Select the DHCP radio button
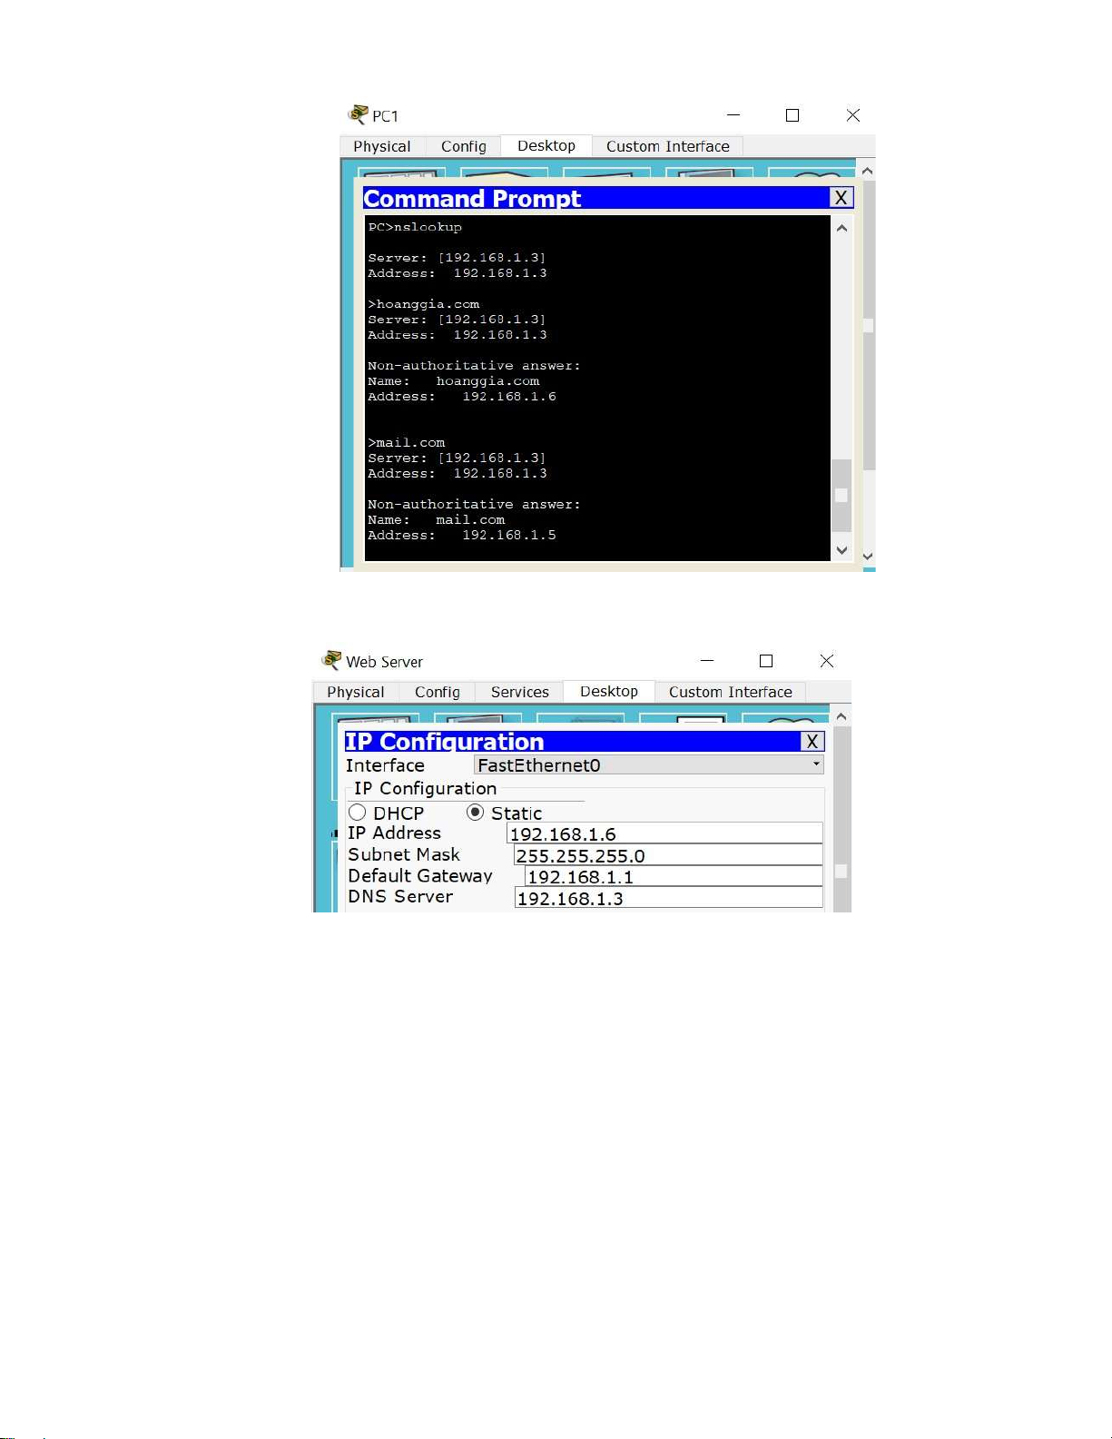 coord(358,813)
